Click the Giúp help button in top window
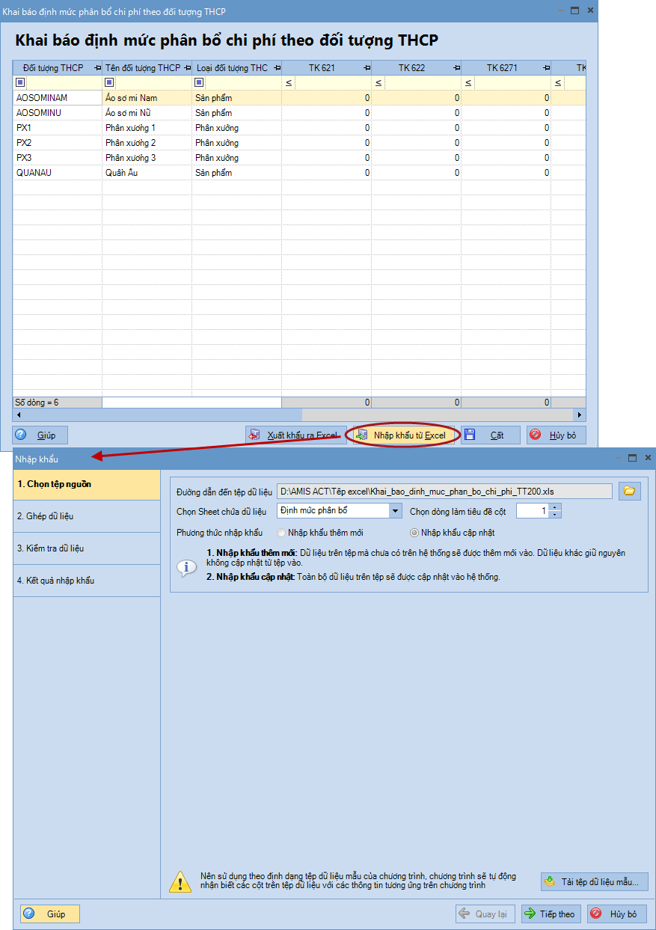This screenshot has width=656, height=930. point(40,435)
